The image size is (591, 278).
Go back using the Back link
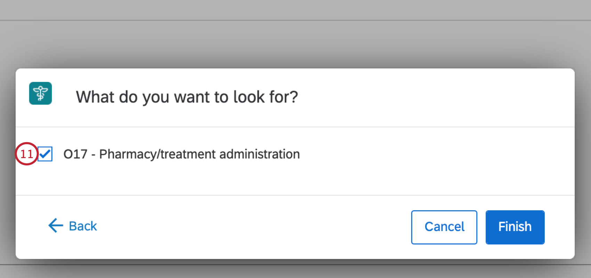click(73, 226)
